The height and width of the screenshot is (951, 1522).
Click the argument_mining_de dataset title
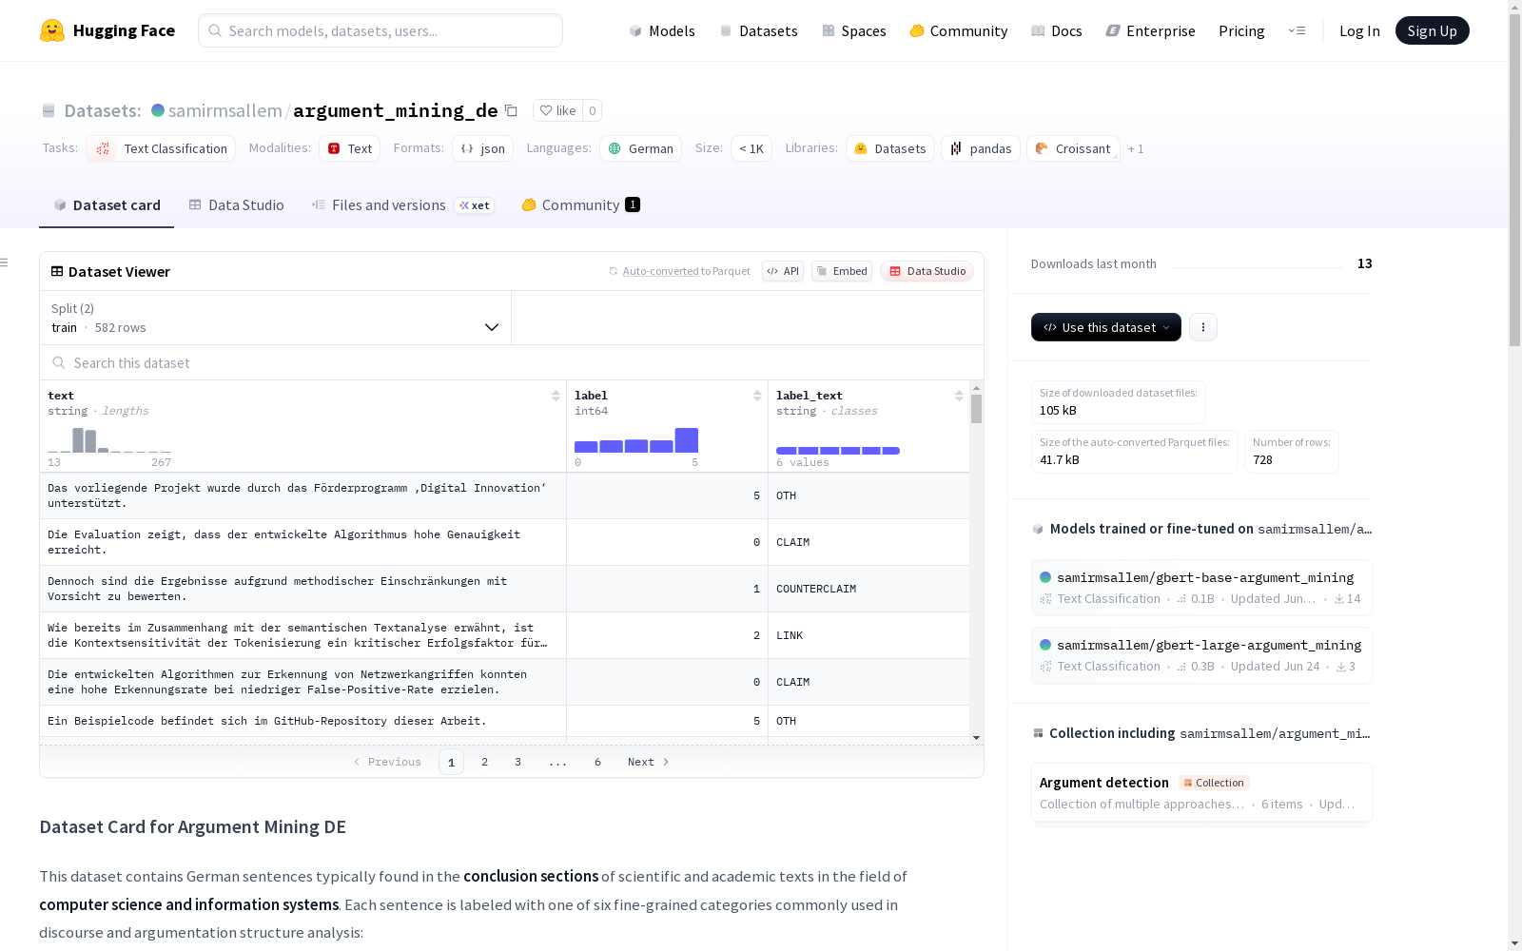pos(396,110)
